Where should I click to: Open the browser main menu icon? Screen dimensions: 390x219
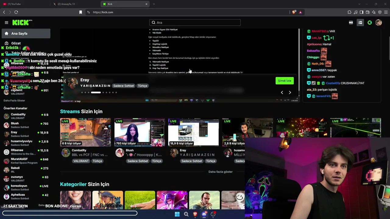[x=386, y=12]
